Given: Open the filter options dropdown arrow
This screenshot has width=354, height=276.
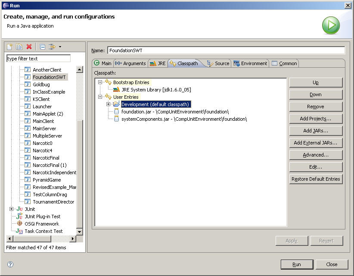Looking at the screenshot, I should pyautogui.click(x=60, y=47).
